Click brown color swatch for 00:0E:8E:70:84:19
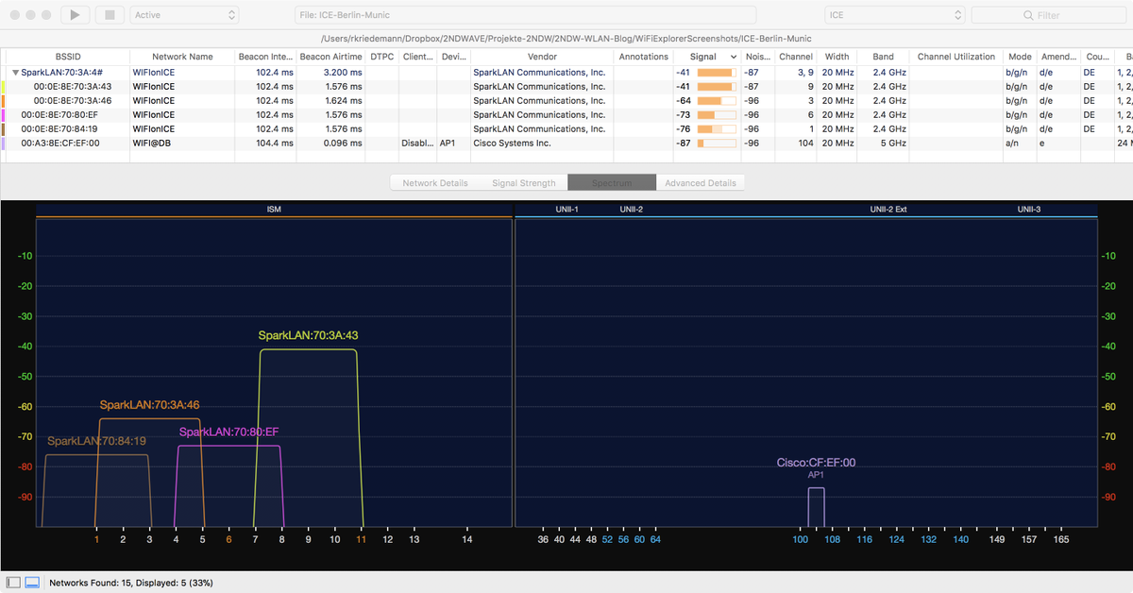This screenshot has width=1133, height=593. pyautogui.click(x=4, y=128)
